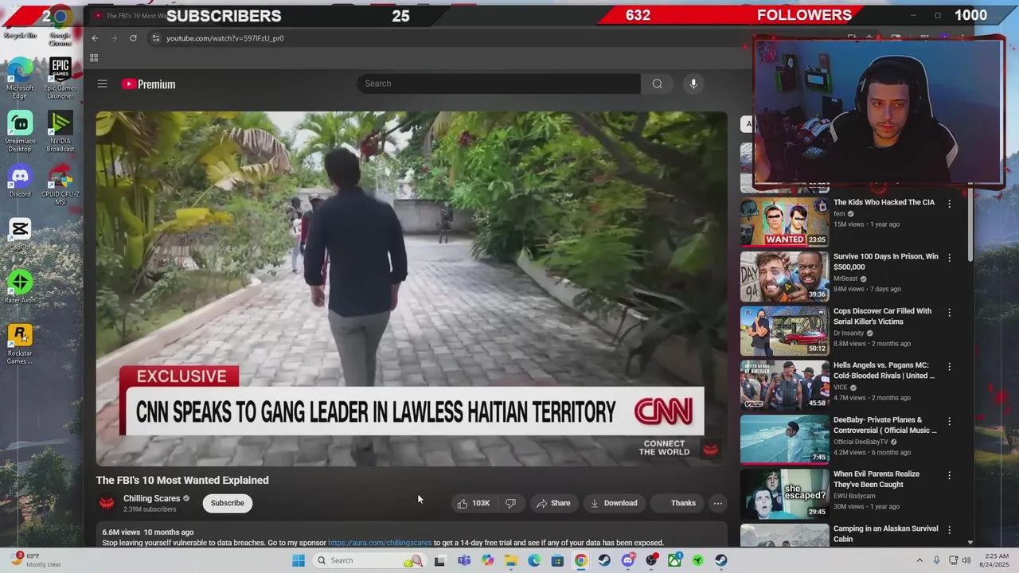Open the weather widget showing 69°F
The height and width of the screenshot is (573, 1019).
pyautogui.click(x=35, y=560)
